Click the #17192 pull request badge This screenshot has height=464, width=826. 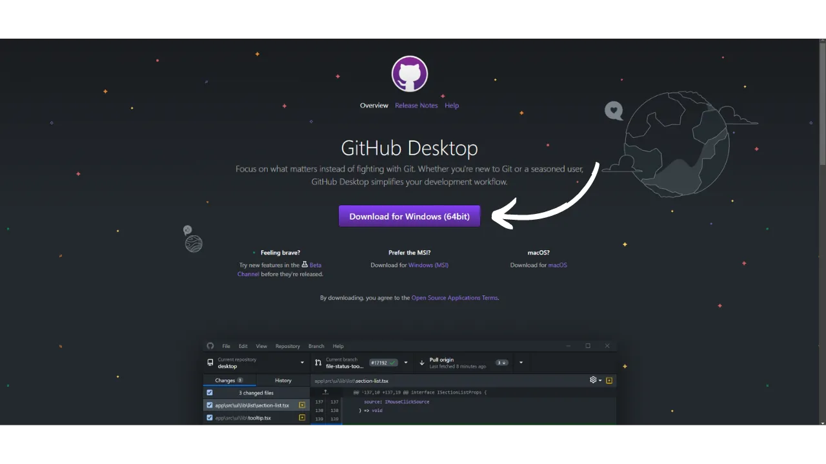[x=383, y=363]
